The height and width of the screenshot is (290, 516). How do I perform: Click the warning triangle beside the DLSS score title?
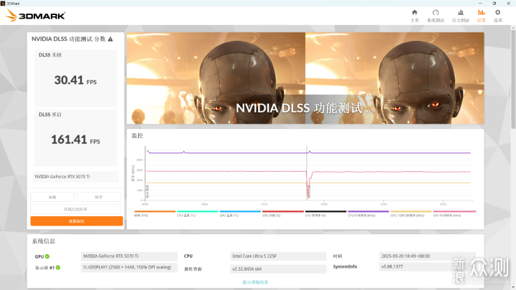[110, 39]
